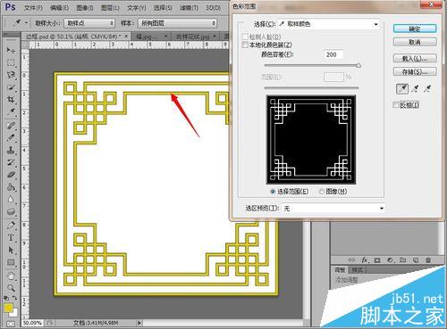Choose Image (图像) preview radio button

coord(321,192)
